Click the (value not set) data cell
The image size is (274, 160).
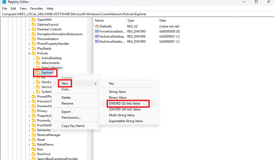coord(169,26)
